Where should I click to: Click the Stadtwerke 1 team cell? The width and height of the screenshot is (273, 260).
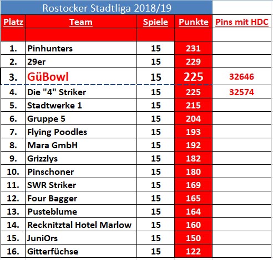pos(81,105)
